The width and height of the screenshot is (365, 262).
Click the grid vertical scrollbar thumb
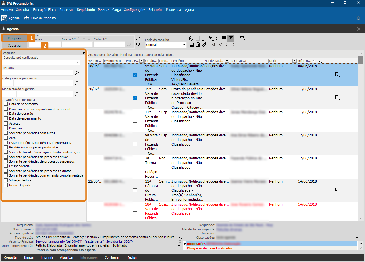coord(361,59)
